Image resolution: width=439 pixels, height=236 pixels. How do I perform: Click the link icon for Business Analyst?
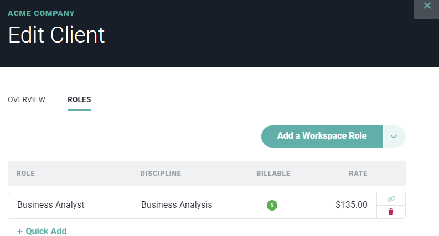coord(391,199)
